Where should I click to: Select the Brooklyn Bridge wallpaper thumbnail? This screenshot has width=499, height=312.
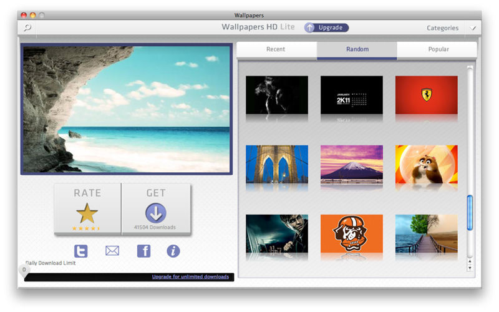tap(277, 164)
